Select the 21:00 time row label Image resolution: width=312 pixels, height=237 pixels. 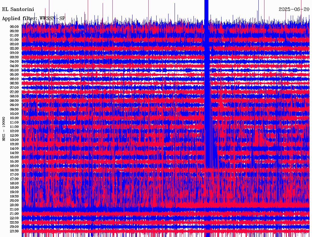point(14,209)
